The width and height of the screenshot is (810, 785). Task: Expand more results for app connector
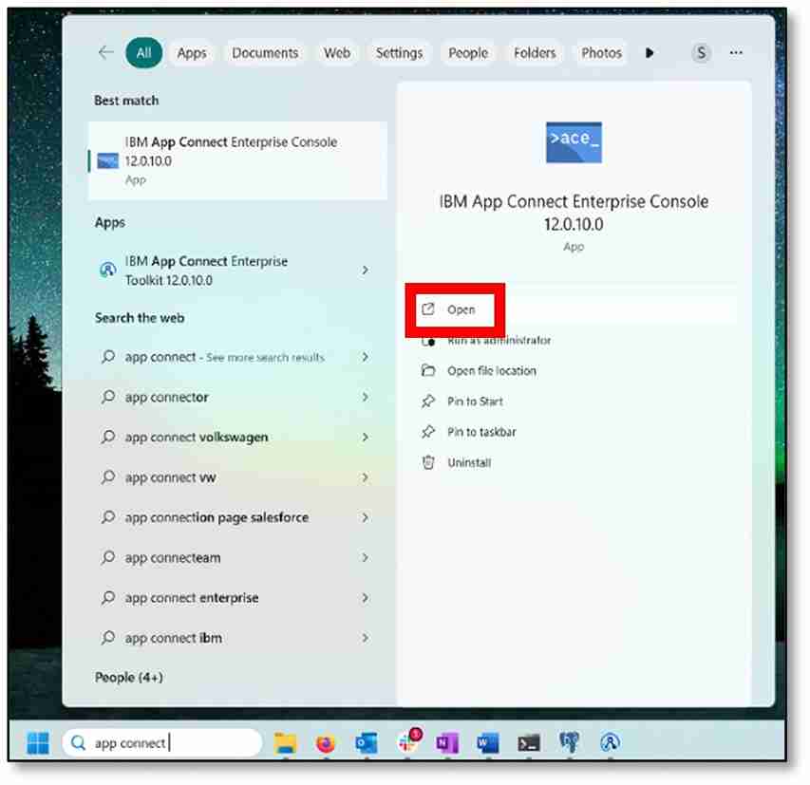coord(364,397)
